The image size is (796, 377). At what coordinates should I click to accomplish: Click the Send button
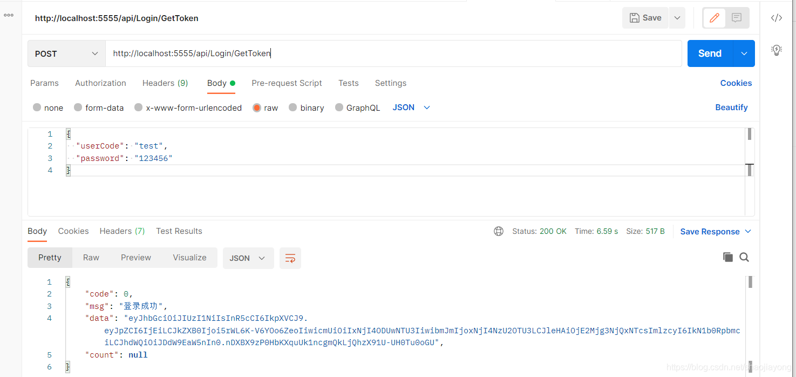click(709, 53)
